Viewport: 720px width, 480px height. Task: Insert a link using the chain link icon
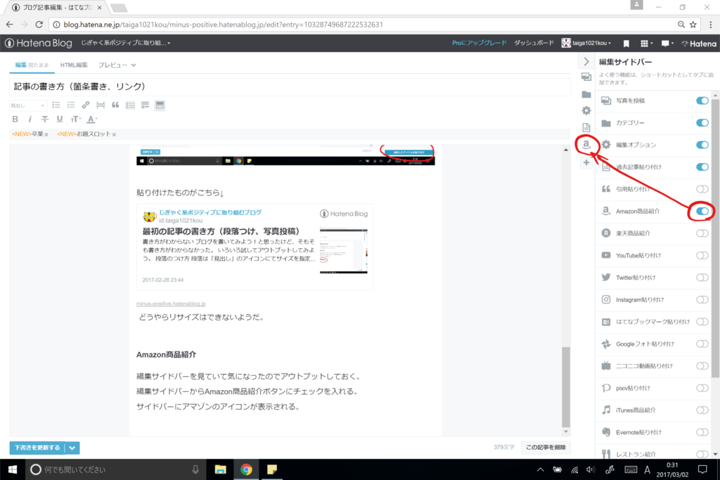pos(86,105)
